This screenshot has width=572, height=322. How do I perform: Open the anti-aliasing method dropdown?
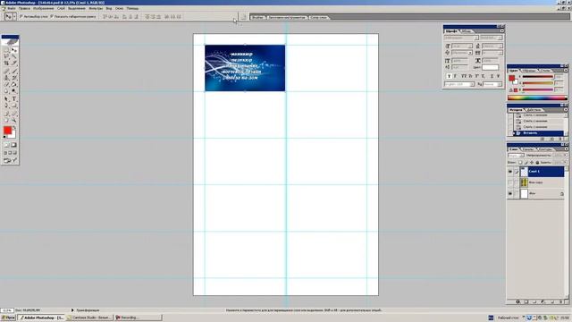coord(500,84)
